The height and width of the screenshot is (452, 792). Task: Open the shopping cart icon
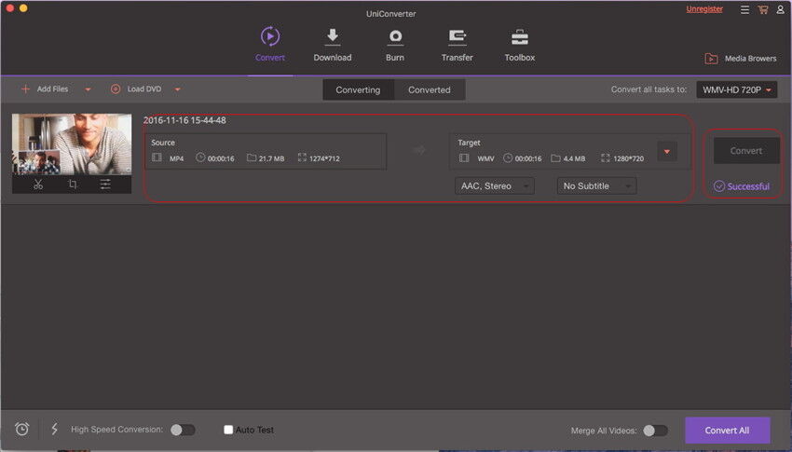(763, 9)
